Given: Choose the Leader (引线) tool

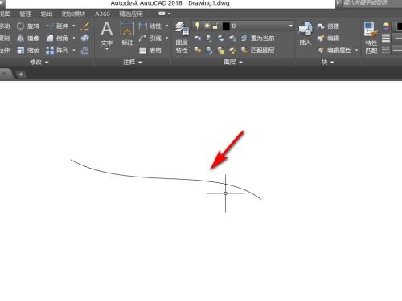Looking at the screenshot, I should [x=150, y=39].
